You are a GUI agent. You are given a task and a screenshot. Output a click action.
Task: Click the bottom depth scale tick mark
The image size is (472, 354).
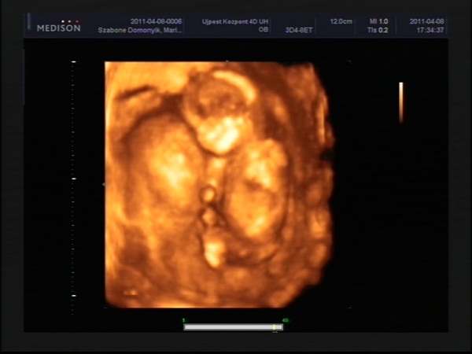click(73, 296)
